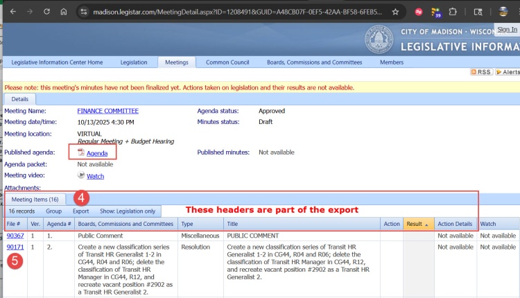This screenshot has width=520, height=298.
Task: Select the Meeting Items (16) tab
Action: pos(35,200)
